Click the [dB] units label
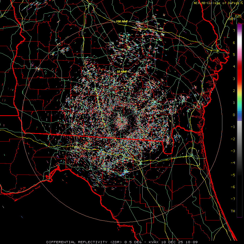This screenshot has height=244, width=244. [232, 19]
